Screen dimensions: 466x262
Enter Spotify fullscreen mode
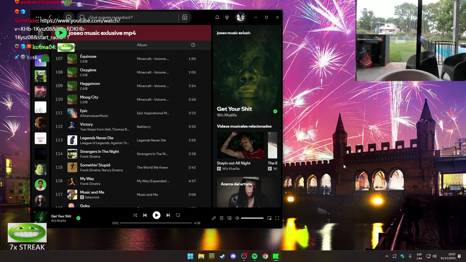coord(277,218)
